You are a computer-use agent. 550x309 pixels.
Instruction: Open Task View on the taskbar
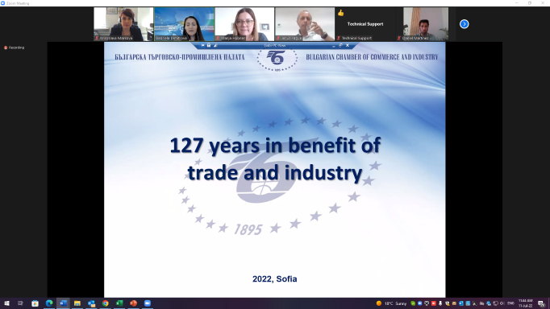coord(20,303)
